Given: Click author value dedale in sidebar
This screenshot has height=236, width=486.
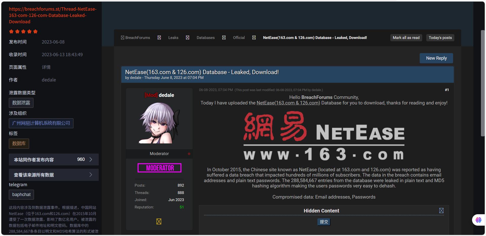Looking at the screenshot, I should tap(49, 80).
